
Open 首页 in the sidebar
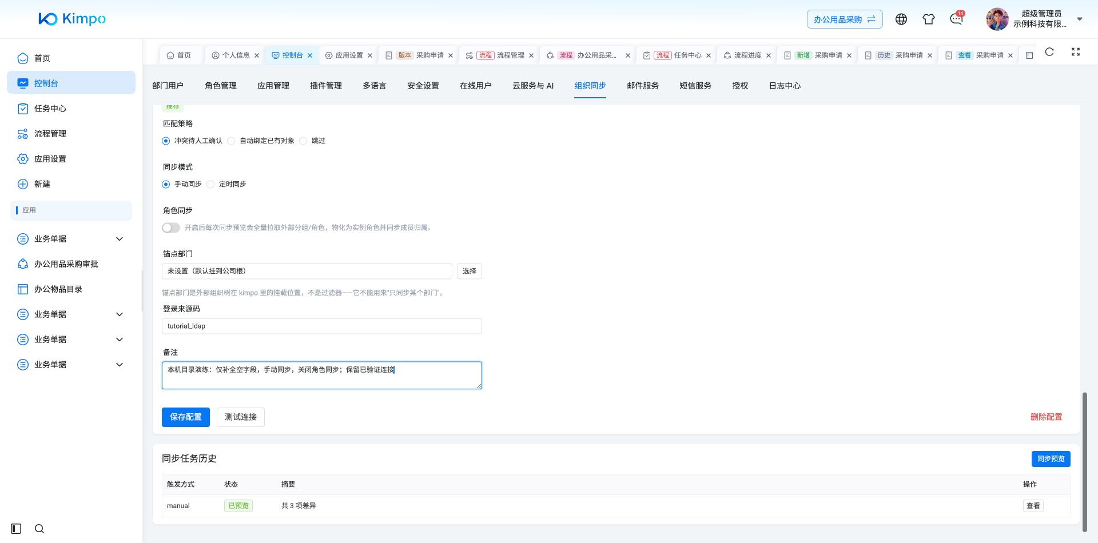coord(71,58)
